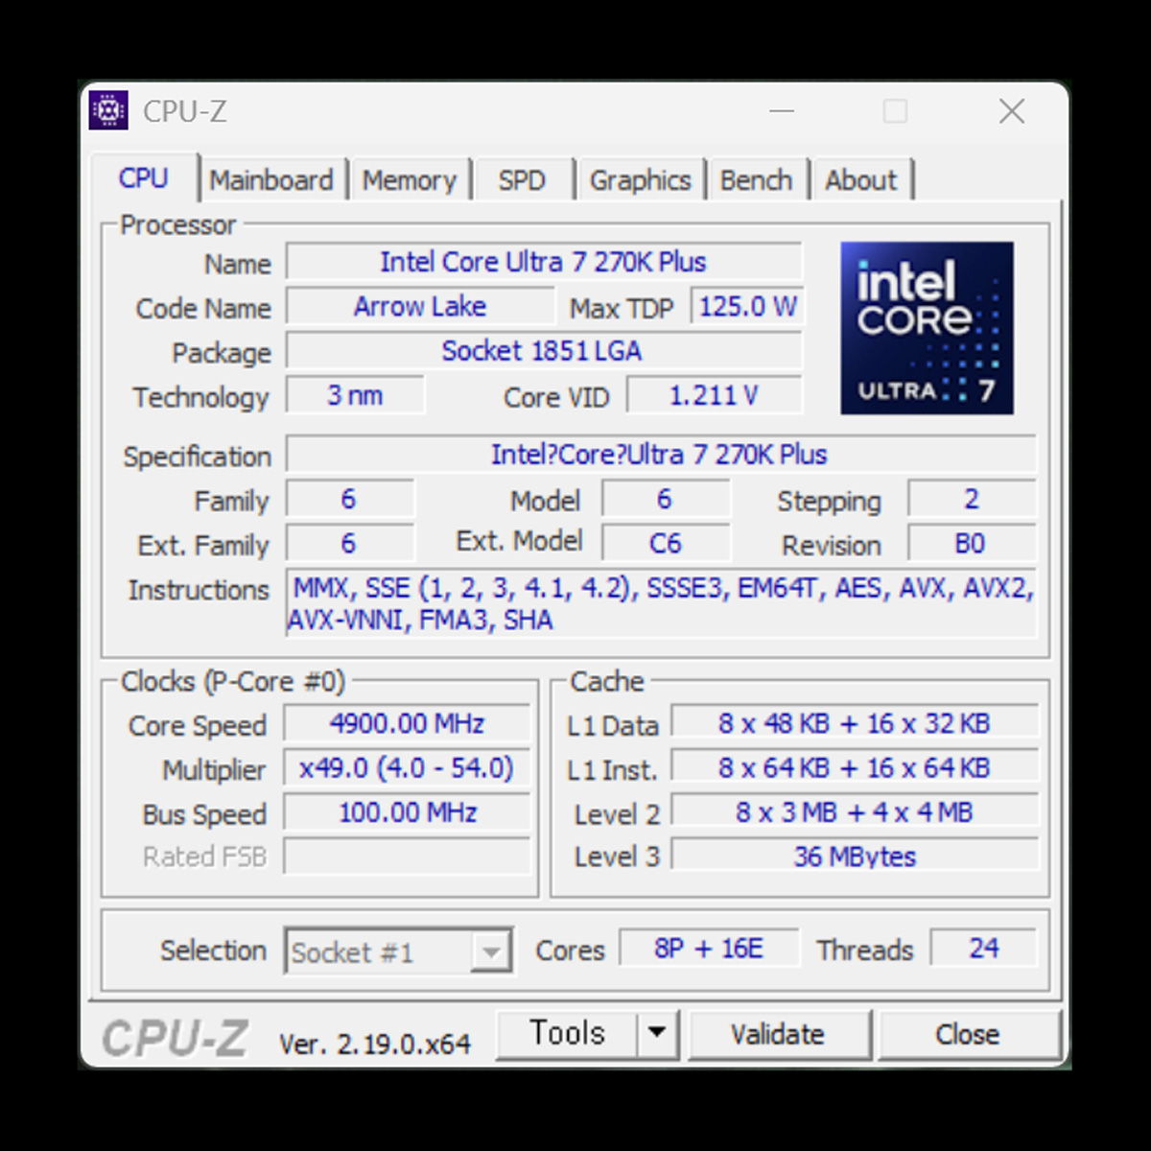1151x1151 pixels.
Task: Click the Close button at bottom
Action: click(x=968, y=1034)
